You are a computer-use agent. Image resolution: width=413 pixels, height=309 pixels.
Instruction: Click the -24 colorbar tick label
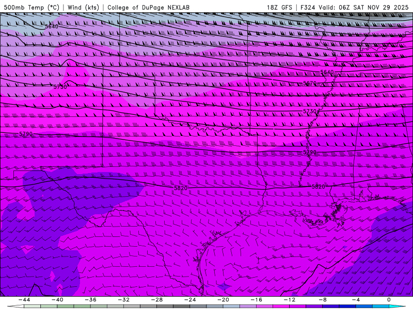tap(190, 300)
